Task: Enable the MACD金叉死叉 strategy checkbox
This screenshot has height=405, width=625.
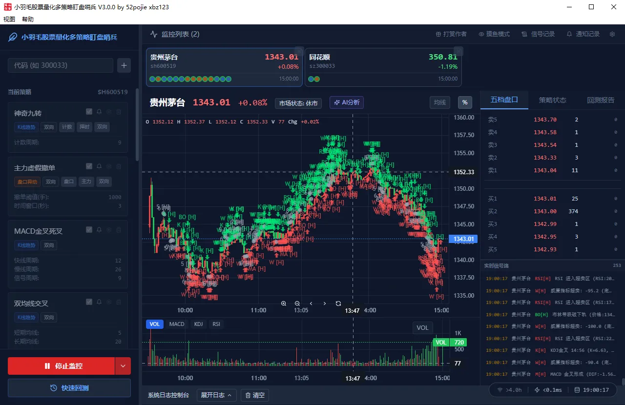Action: point(89,229)
